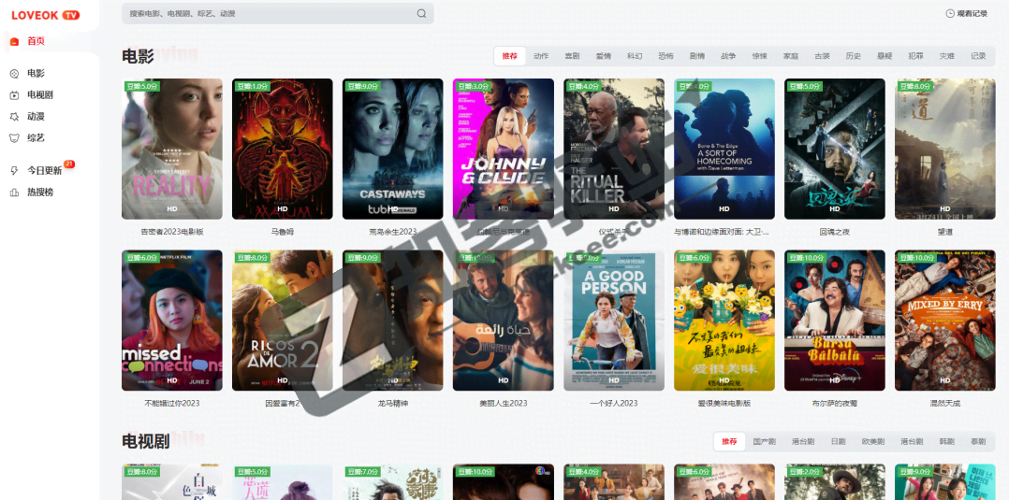View 今日更新 today's updates

(44, 170)
